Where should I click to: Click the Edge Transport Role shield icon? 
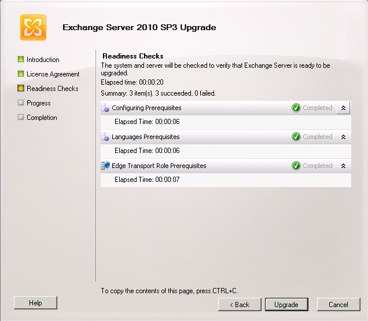(x=105, y=166)
